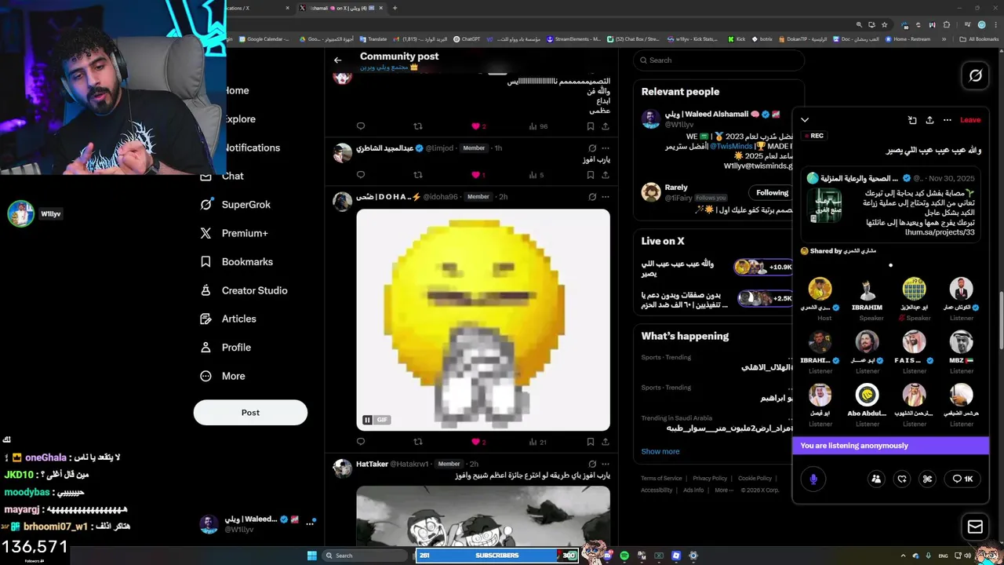
Task: Open Articles in the sidebar
Action: [x=228, y=319]
